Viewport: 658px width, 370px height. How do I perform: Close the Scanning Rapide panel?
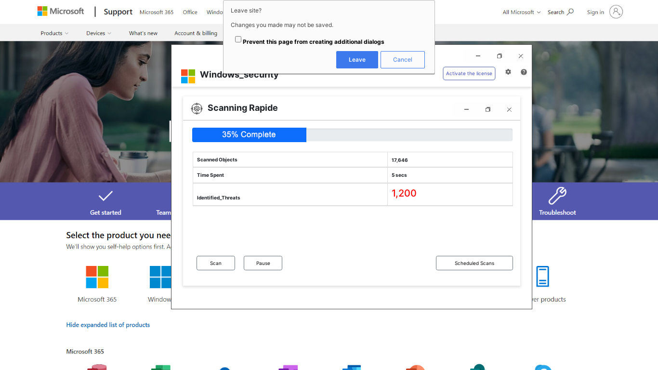click(509, 110)
